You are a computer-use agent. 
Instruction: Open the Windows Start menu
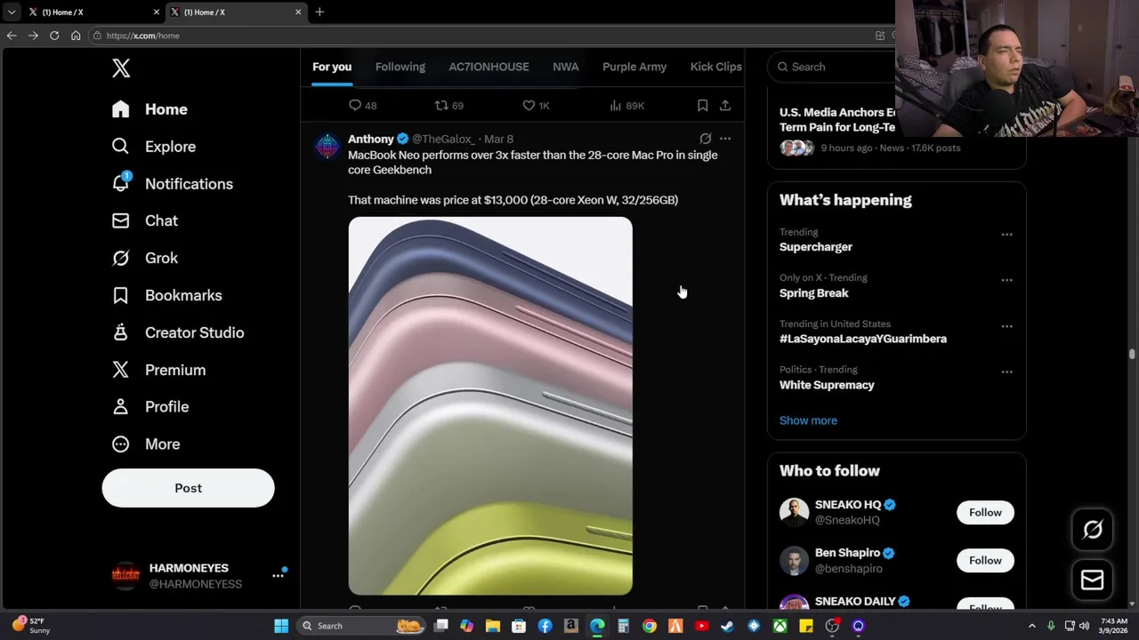[x=281, y=626]
